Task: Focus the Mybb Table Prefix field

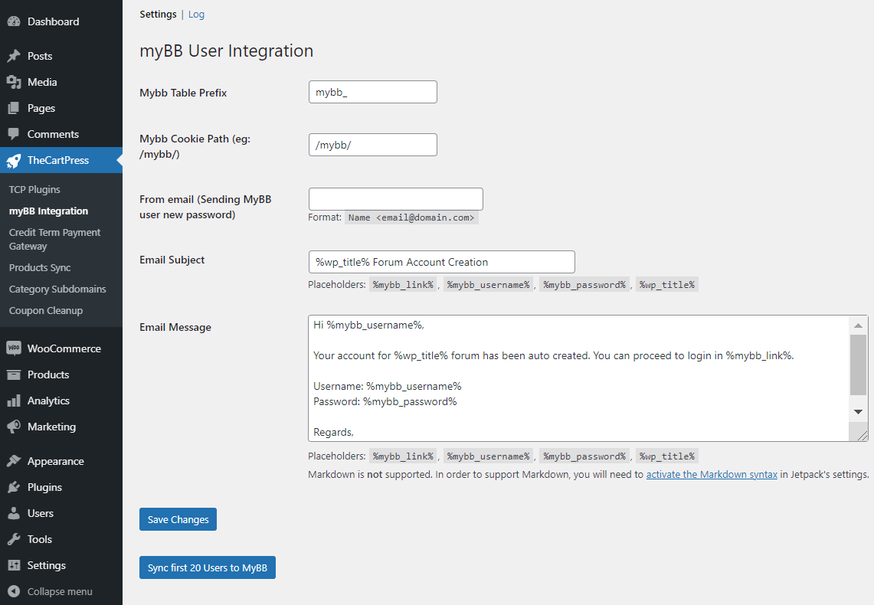Action: 373,92
